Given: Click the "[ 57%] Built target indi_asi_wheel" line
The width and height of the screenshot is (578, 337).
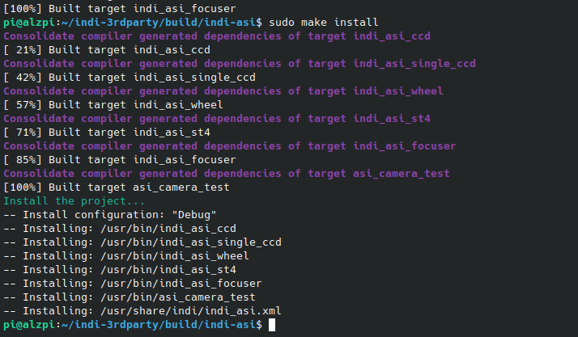Looking at the screenshot, I should 113,104.
